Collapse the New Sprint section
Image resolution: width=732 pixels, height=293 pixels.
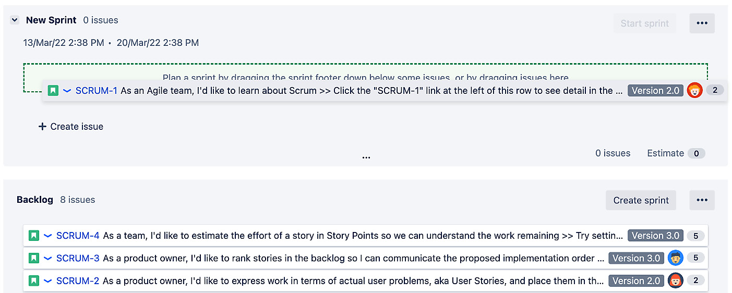(15, 20)
